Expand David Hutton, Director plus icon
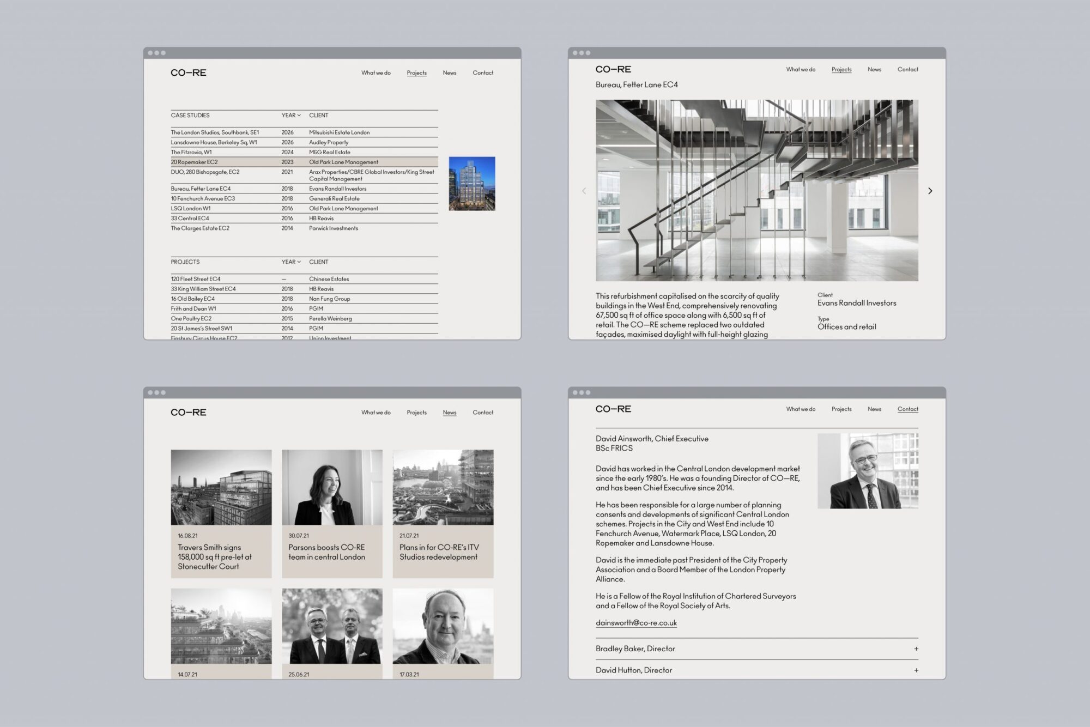Image resolution: width=1090 pixels, height=727 pixels. tap(916, 670)
